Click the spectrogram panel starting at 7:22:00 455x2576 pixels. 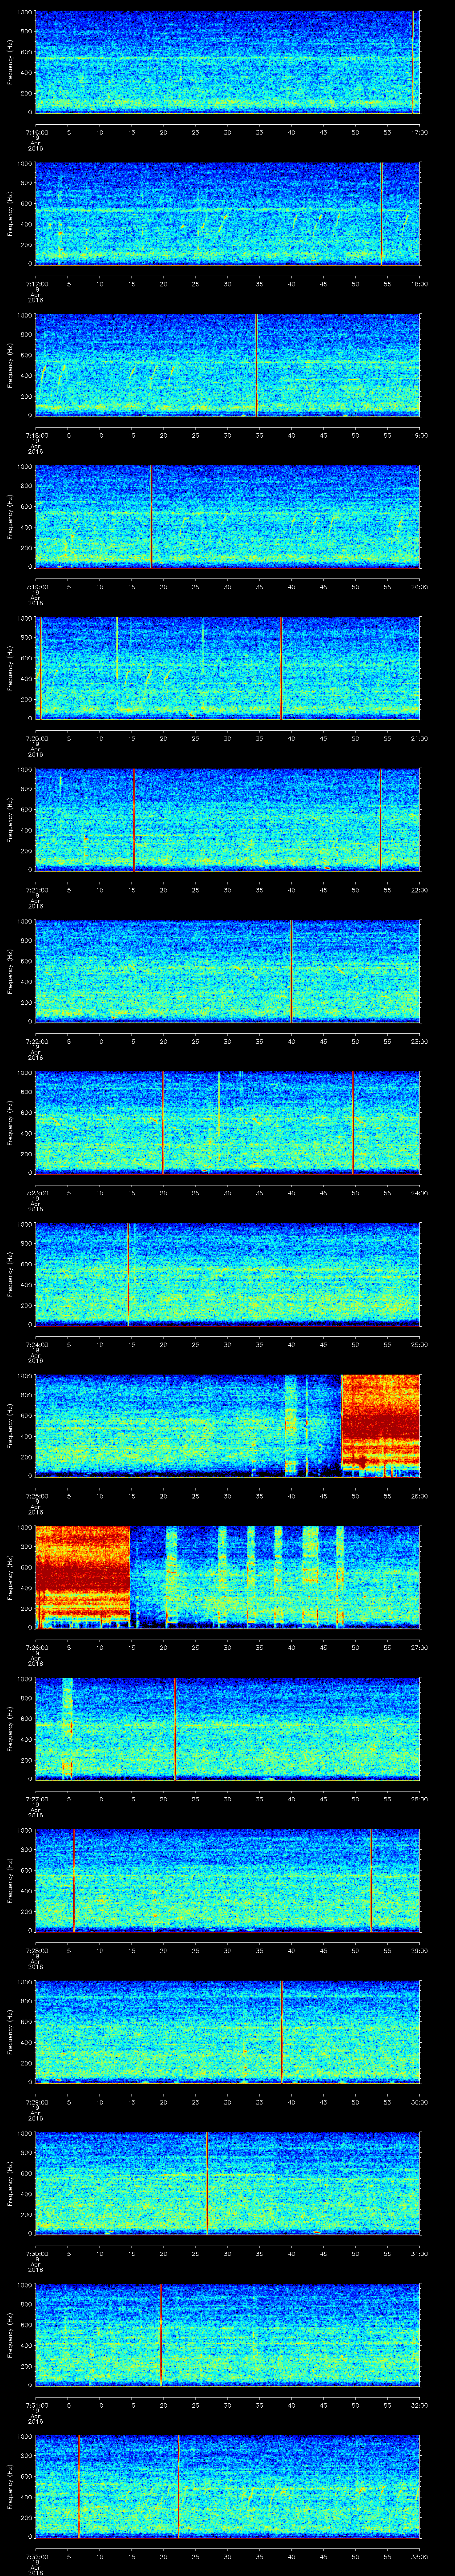pyautogui.click(x=228, y=971)
